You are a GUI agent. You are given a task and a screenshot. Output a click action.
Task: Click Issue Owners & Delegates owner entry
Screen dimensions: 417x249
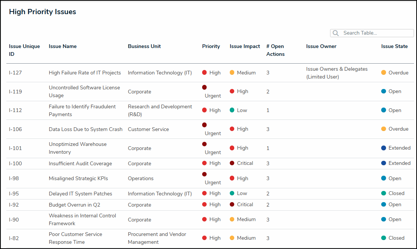336,73
